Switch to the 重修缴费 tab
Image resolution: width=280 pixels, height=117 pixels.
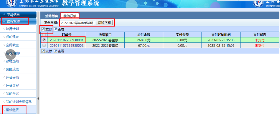51,16
